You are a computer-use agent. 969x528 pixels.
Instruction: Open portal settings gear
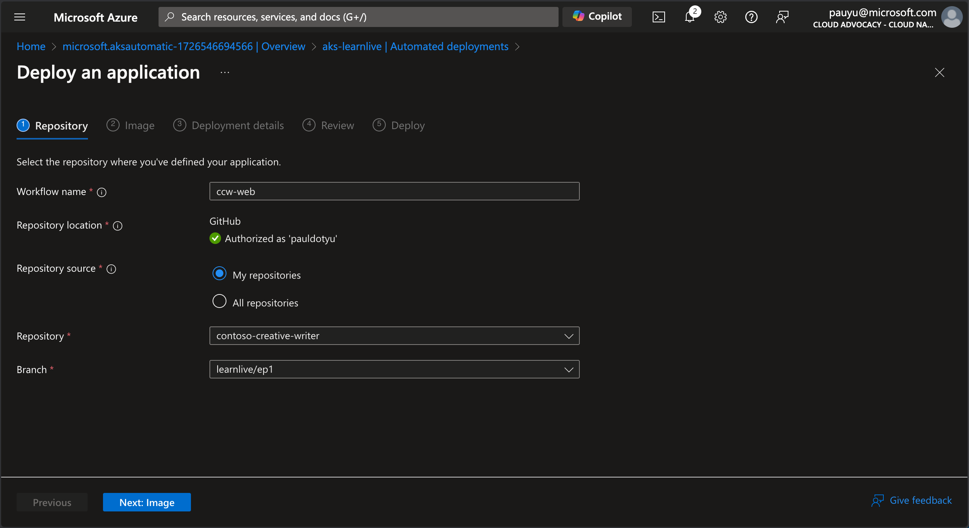(x=720, y=17)
